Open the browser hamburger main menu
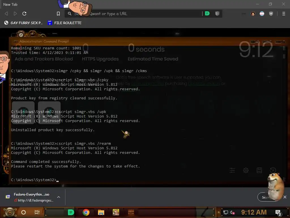 [284, 14]
